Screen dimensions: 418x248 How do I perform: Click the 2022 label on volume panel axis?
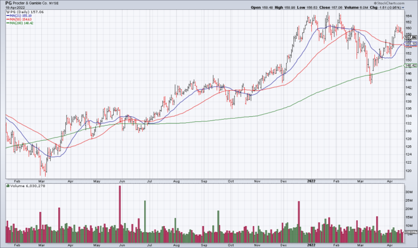311,245
